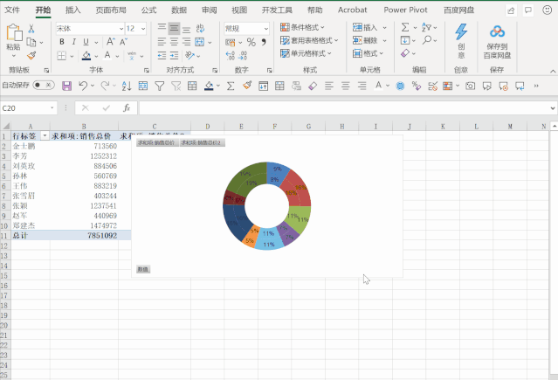Decrease font size with small A

click(x=123, y=42)
